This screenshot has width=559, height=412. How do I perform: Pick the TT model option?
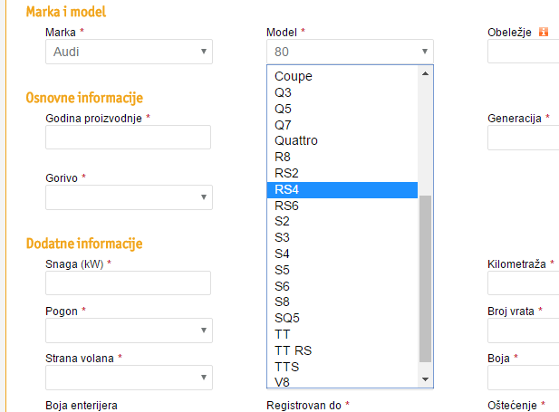[x=342, y=334]
